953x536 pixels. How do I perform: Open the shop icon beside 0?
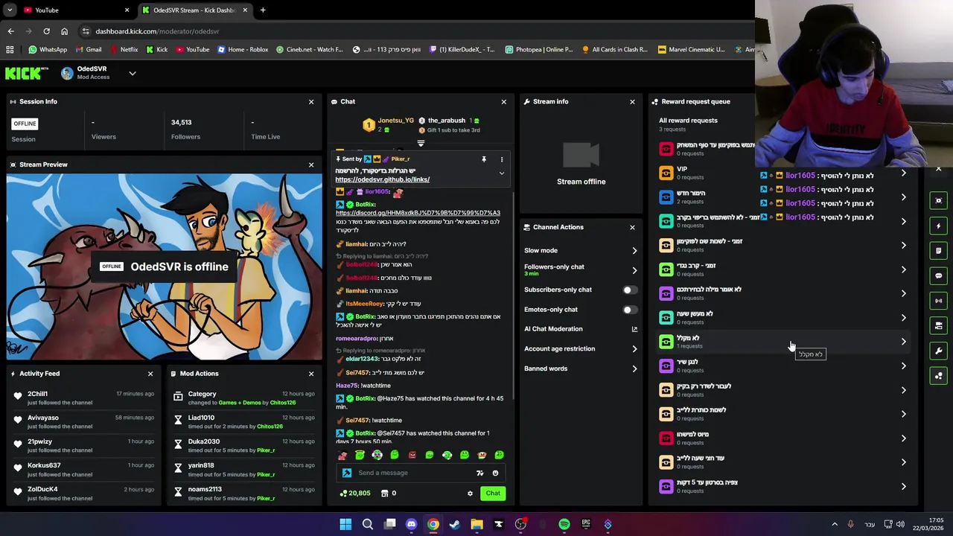(x=385, y=493)
